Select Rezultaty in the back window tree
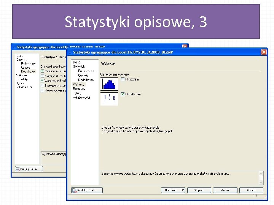This screenshot has width=274, height=205. point(22,79)
